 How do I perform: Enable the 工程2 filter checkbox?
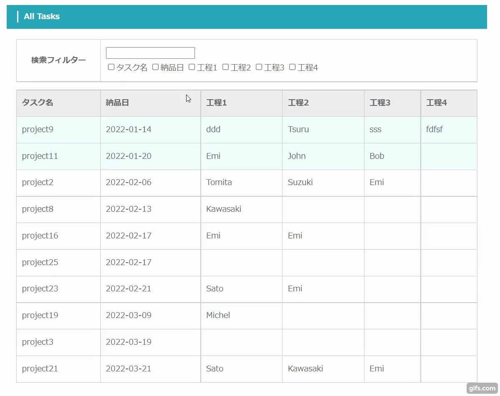(x=225, y=67)
